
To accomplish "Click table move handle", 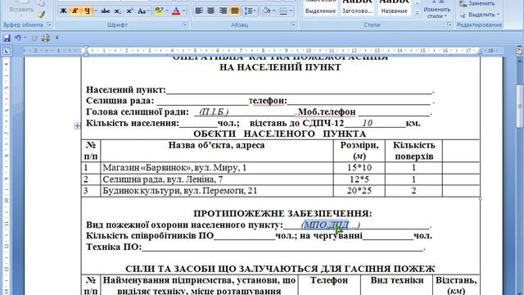I will point(77,125).
